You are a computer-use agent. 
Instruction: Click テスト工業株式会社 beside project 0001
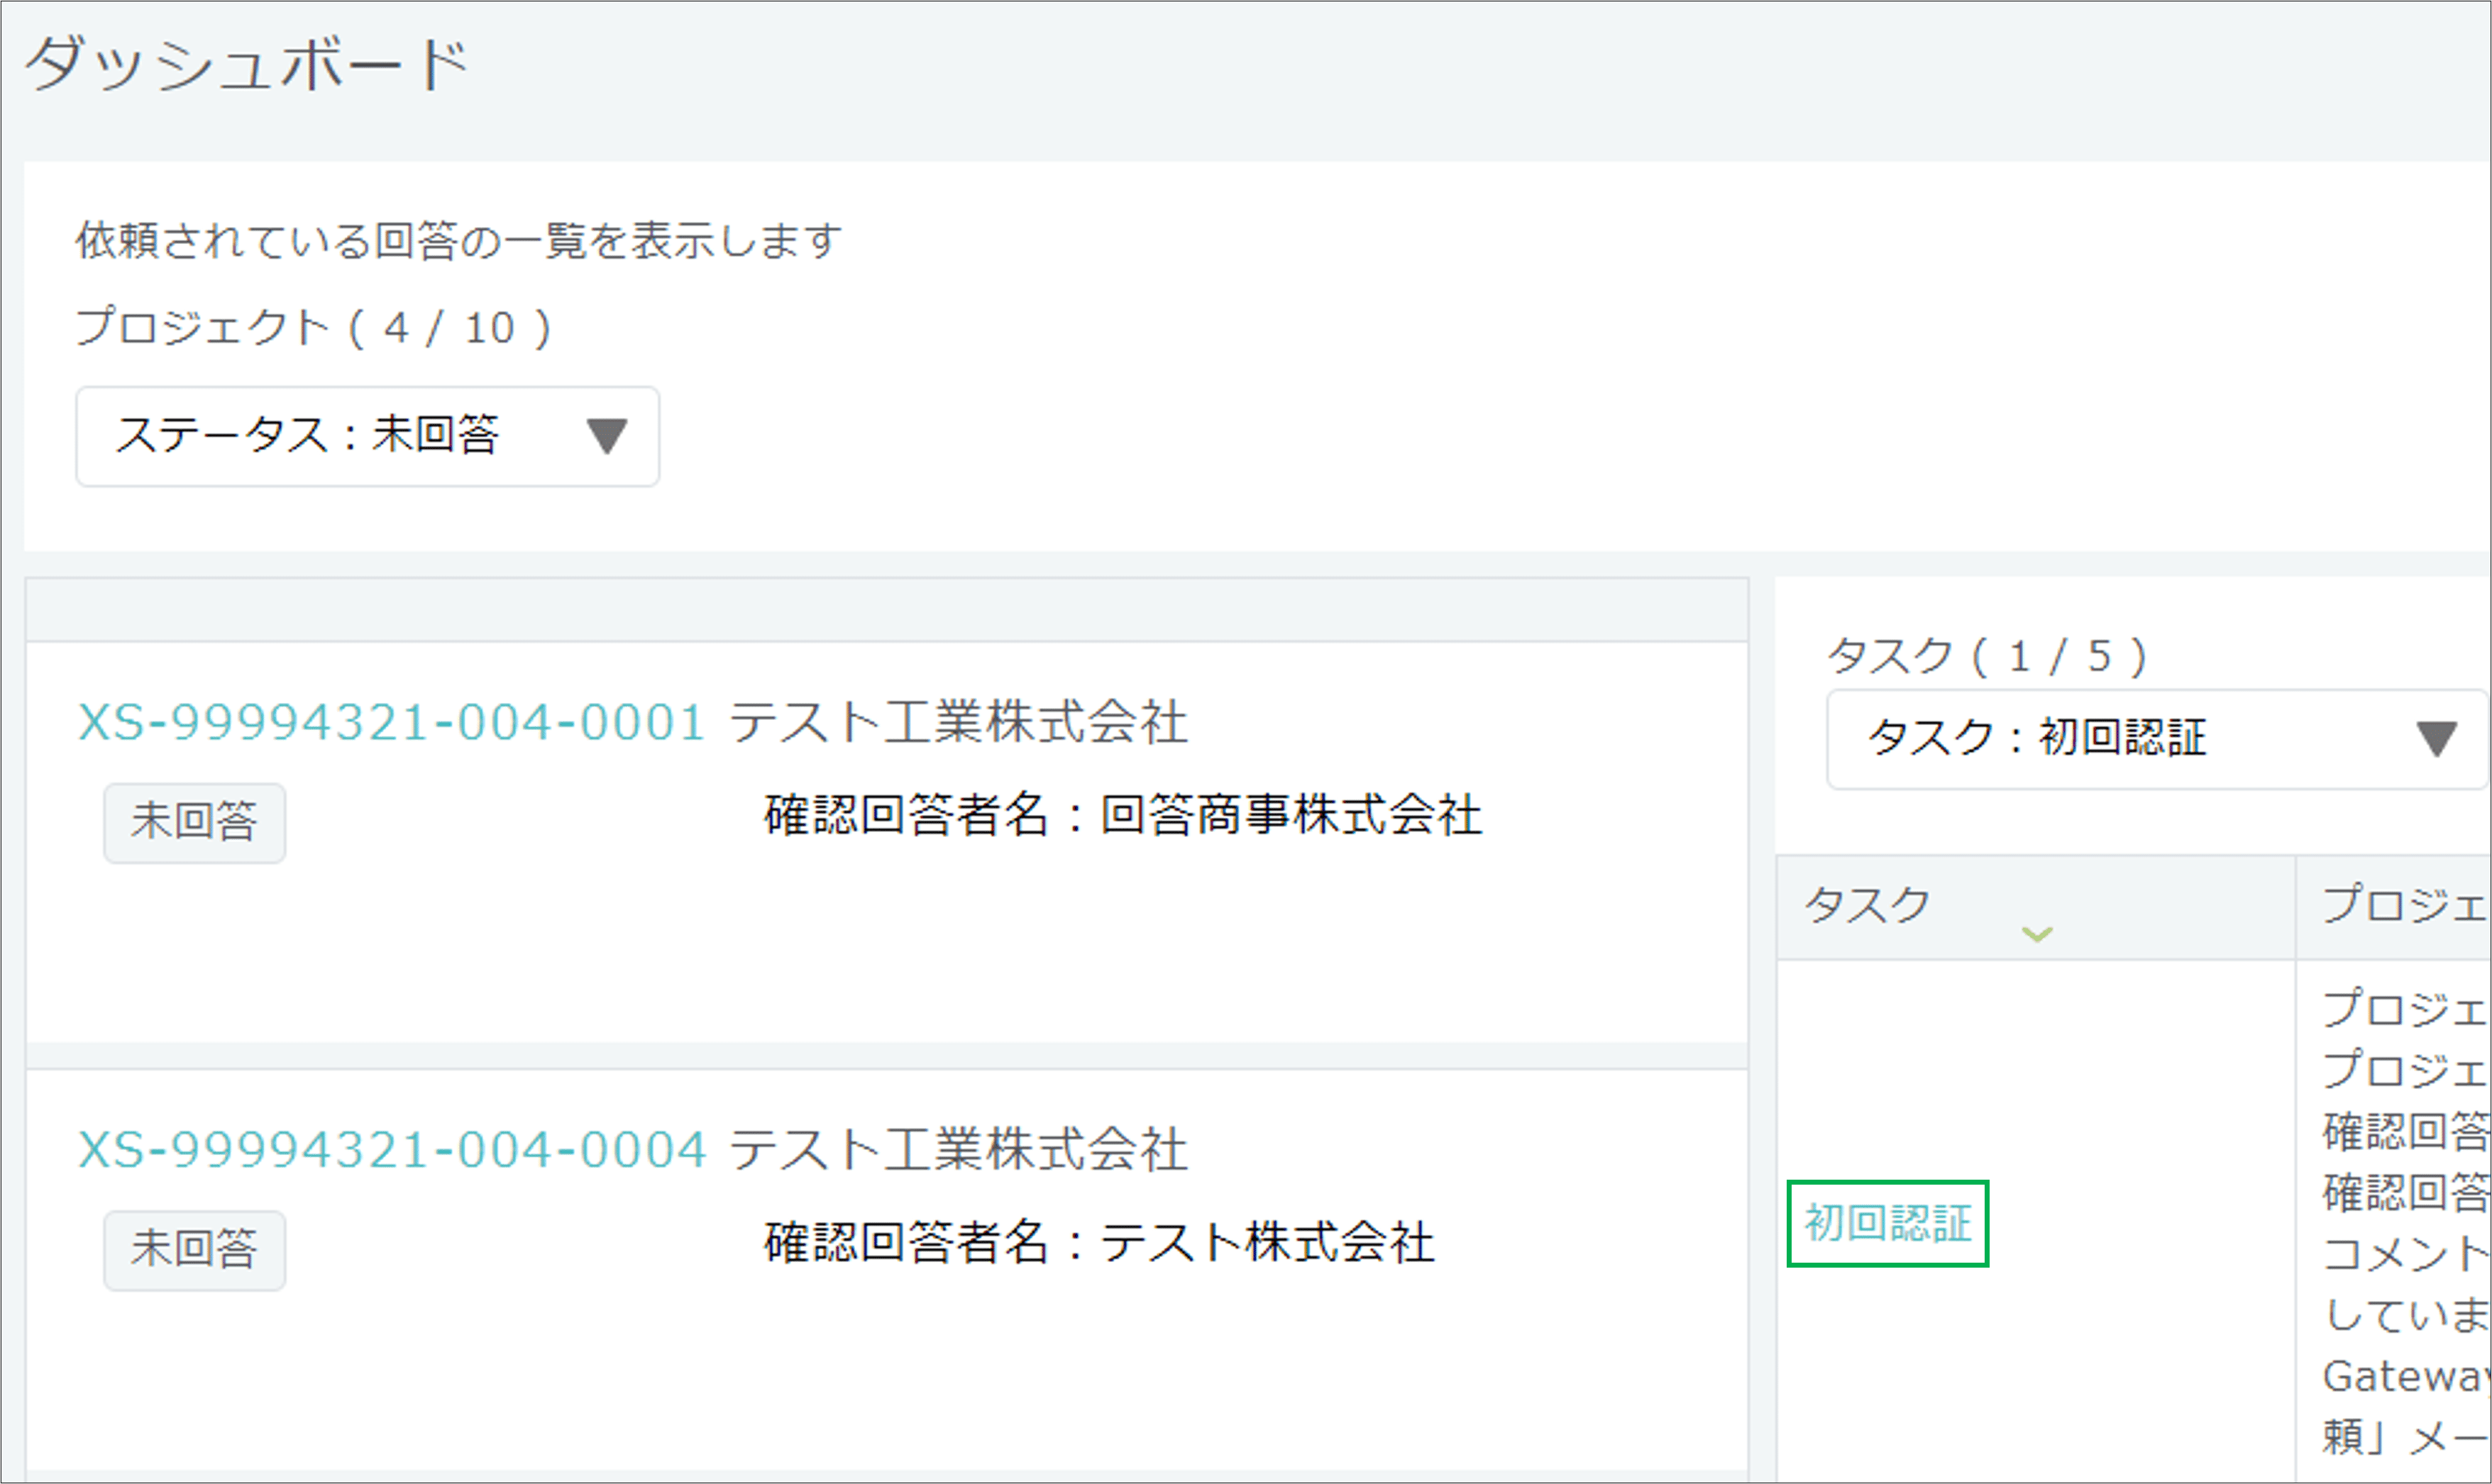click(x=958, y=722)
